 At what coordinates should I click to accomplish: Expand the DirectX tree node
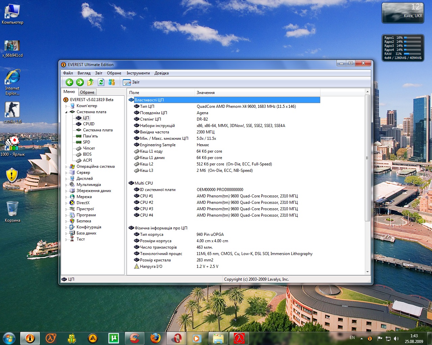pyautogui.click(x=66, y=203)
